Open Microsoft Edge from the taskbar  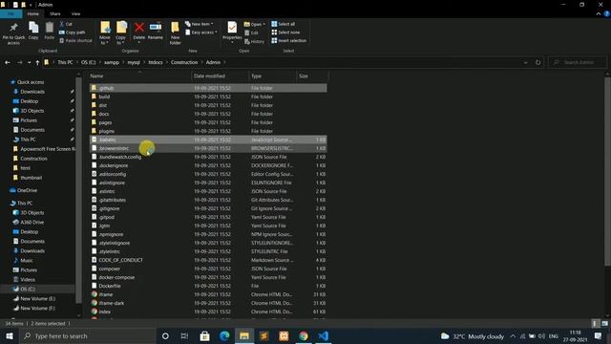pyautogui.click(x=224, y=335)
